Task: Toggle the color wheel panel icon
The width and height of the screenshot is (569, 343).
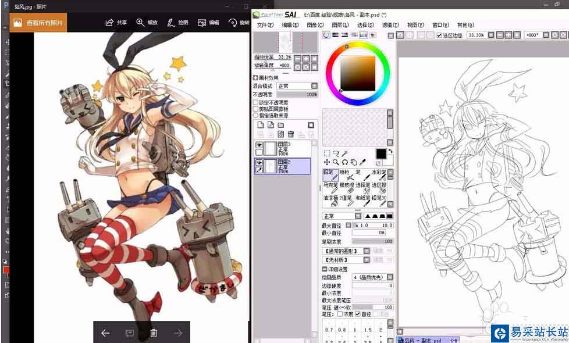Action: pos(326,35)
